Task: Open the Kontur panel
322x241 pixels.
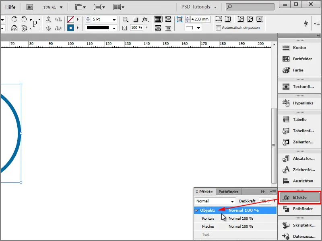Action: pyautogui.click(x=299, y=47)
